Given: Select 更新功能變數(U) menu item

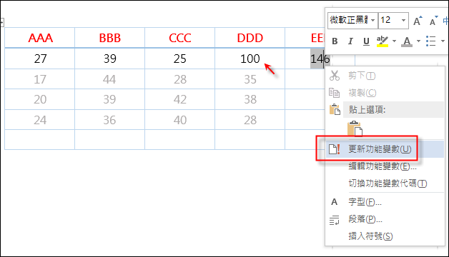Looking at the screenshot, I should [385, 149].
